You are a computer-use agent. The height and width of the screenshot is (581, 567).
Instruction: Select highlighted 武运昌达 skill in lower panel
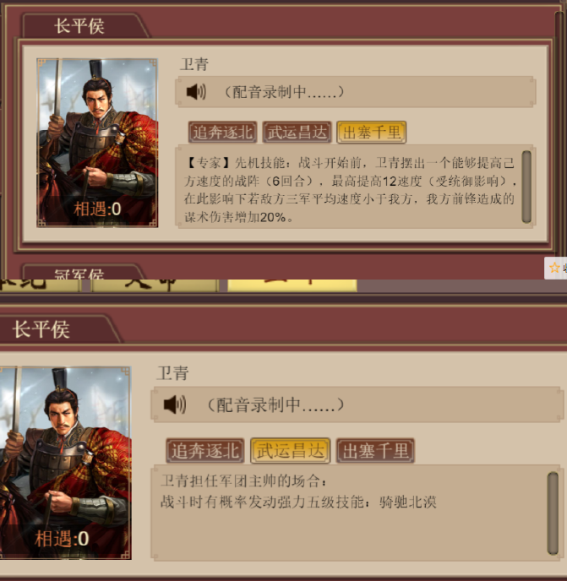(x=291, y=451)
